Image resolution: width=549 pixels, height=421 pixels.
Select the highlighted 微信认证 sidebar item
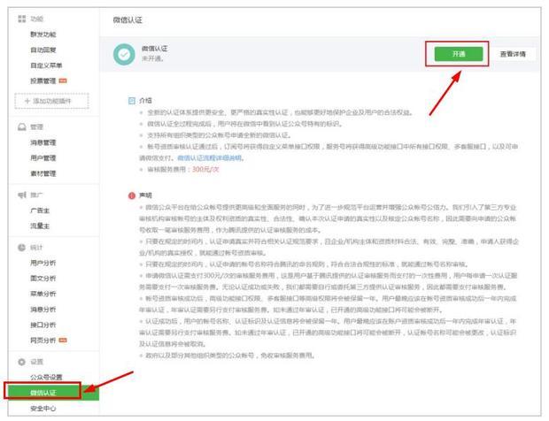(x=53, y=393)
